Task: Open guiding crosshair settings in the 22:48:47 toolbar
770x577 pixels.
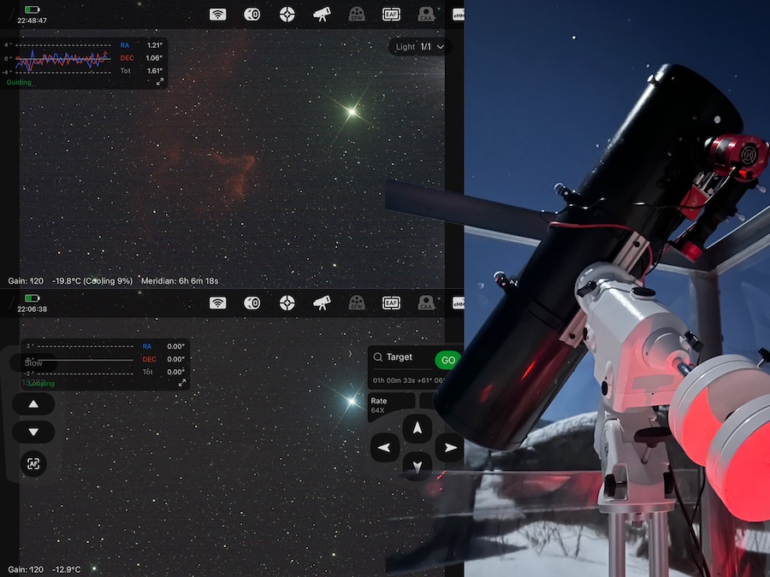Action: click(x=287, y=15)
